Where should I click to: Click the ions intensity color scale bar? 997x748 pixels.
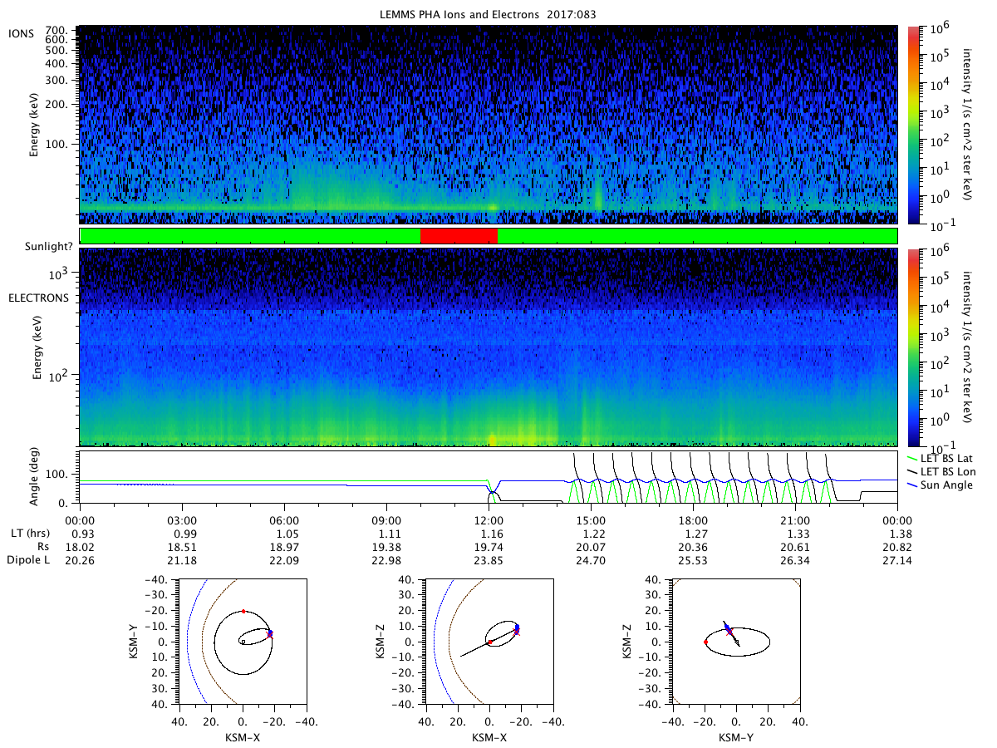click(913, 125)
